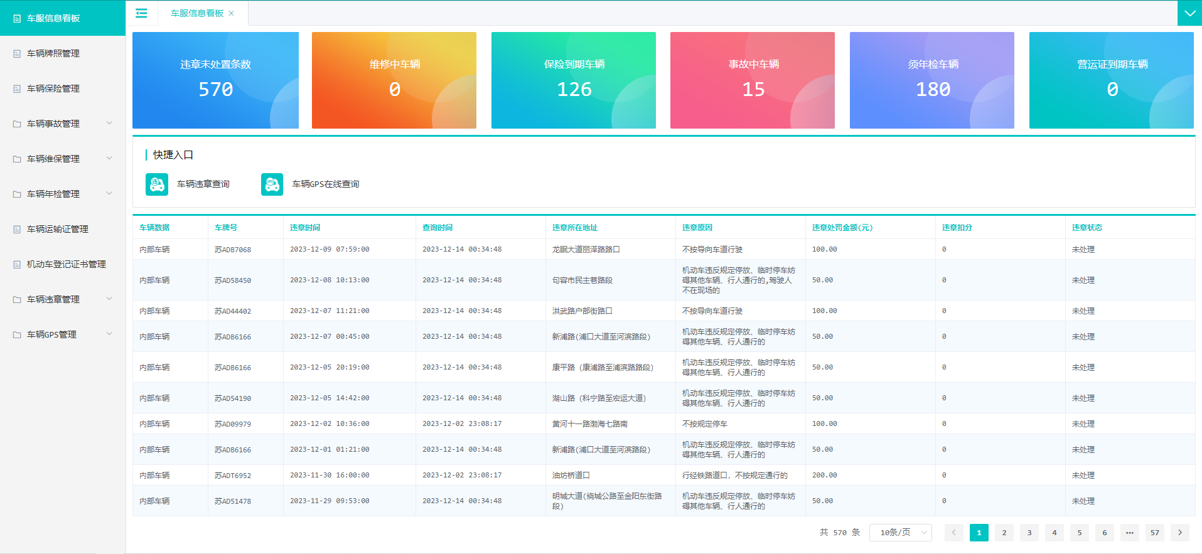
Task: Open the 营运证到期车辆 card
Action: pos(1112,80)
